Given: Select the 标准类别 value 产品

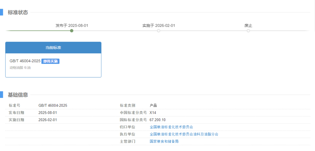Looking at the screenshot, I should point(153,105).
